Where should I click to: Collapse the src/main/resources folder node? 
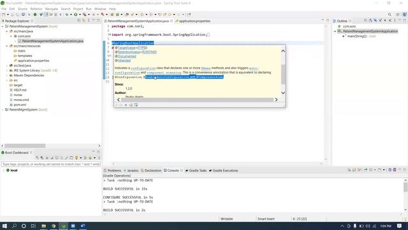pyautogui.click(x=7, y=46)
